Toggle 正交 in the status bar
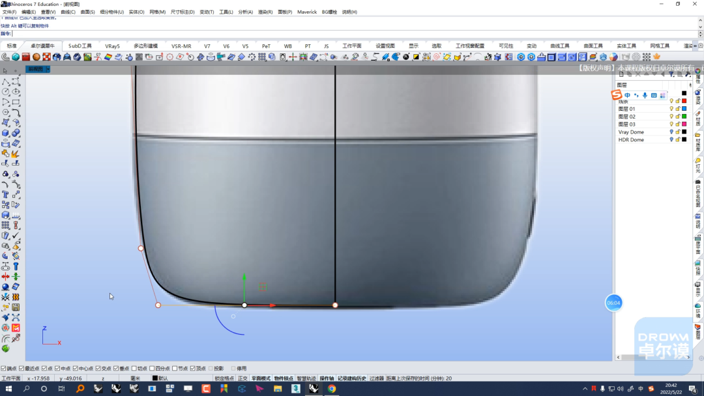 pos(242,378)
